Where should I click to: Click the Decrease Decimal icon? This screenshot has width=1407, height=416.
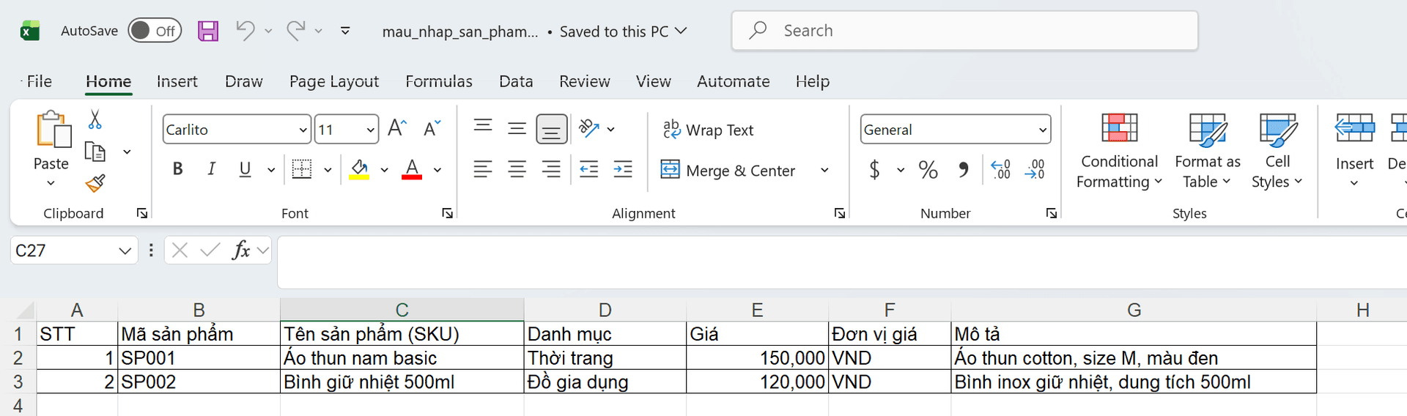point(1035,170)
